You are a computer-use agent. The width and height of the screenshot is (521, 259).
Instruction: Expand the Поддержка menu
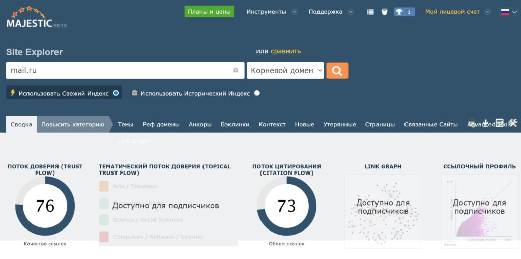(331, 12)
